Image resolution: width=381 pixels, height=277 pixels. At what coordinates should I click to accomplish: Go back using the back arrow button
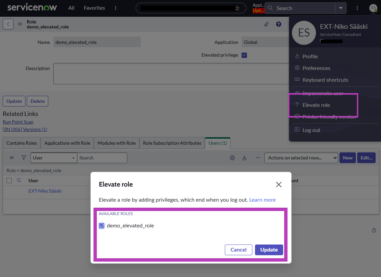pyautogui.click(x=8, y=24)
